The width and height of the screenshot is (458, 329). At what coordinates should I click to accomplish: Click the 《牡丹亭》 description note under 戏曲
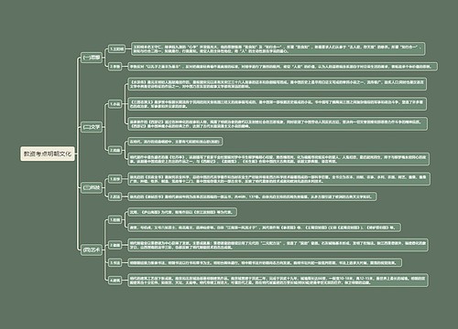point(278,159)
